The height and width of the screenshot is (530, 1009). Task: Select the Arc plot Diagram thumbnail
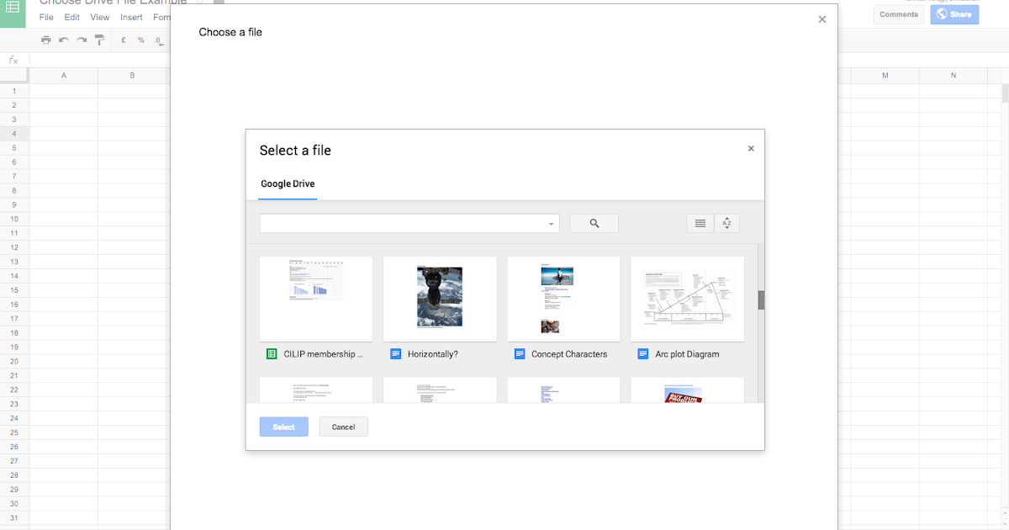687,299
